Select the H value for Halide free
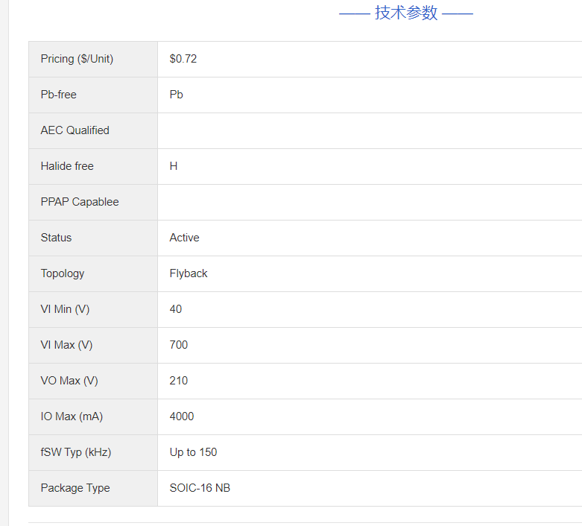 (x=174, y=166)
